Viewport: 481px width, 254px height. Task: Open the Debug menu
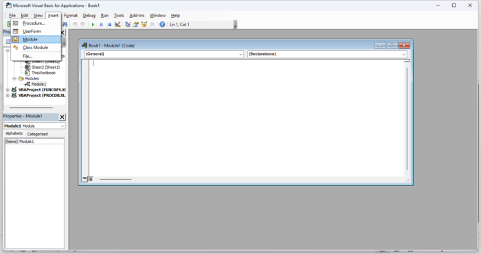[89, 15]
